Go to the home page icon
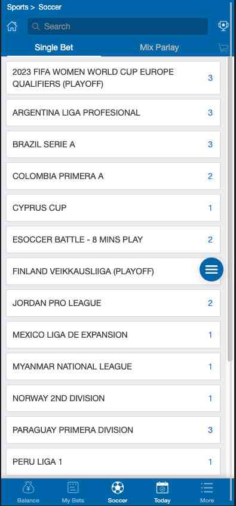 point(12,26)
